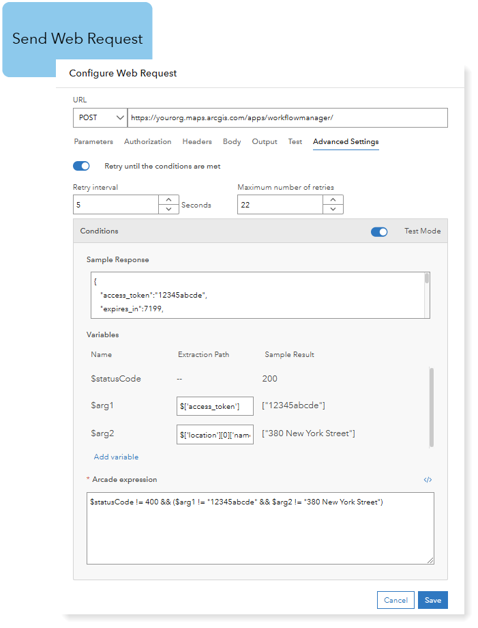Click the URL text field

(x=286, y=117)
